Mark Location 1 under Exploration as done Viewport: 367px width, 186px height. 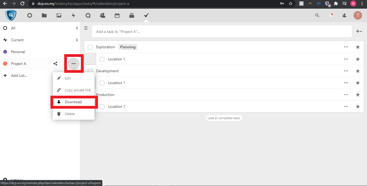point(102,59)
